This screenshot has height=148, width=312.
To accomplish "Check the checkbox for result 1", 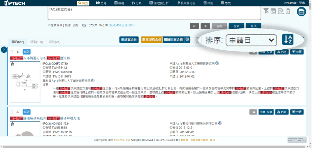I will [x=11, y=52].
